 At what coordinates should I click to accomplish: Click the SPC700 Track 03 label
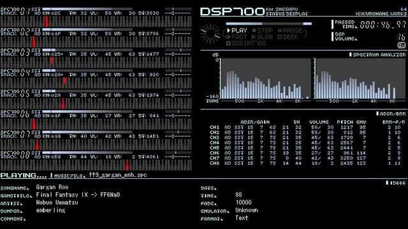(x=15, y=52)
